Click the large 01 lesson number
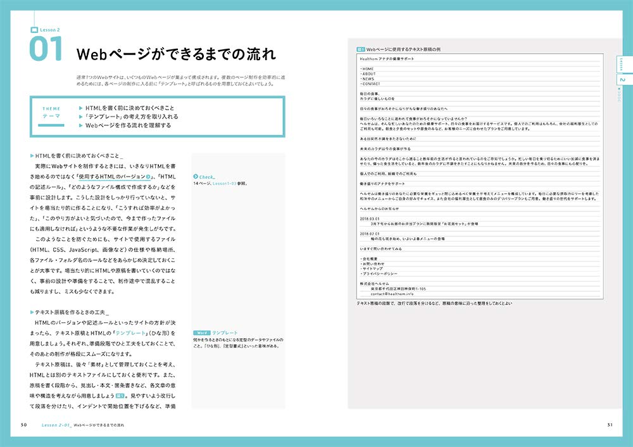Viewport: 633px width, 447px height. coord(46,49)
